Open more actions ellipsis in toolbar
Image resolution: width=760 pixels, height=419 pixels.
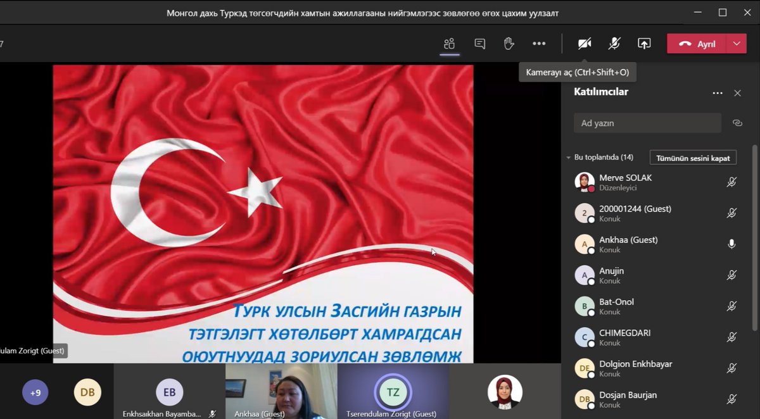[539, 44]
